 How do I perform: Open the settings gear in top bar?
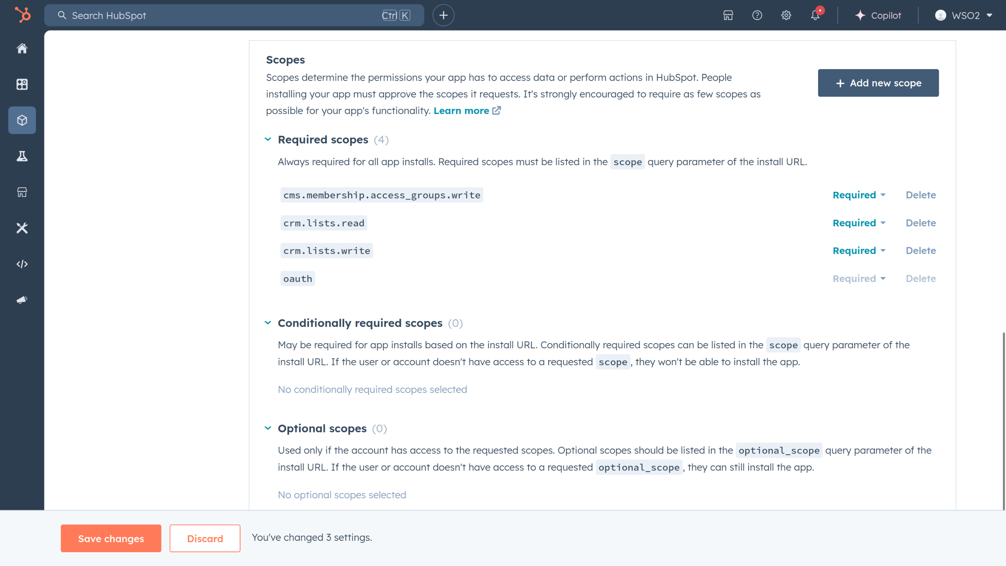(786, 15)
